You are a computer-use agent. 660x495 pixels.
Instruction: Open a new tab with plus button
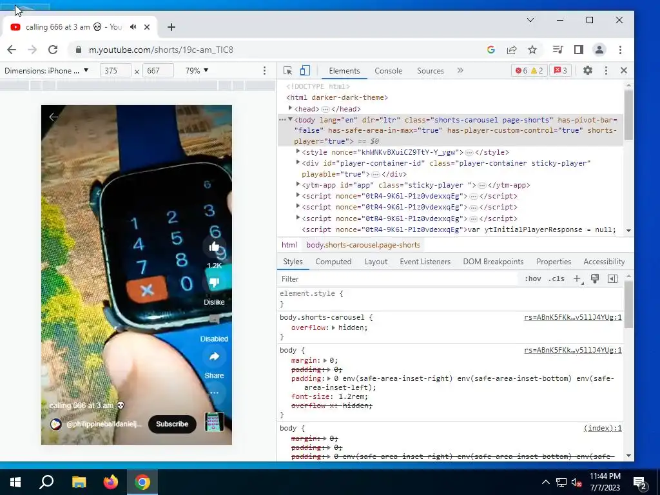(171, 27)
